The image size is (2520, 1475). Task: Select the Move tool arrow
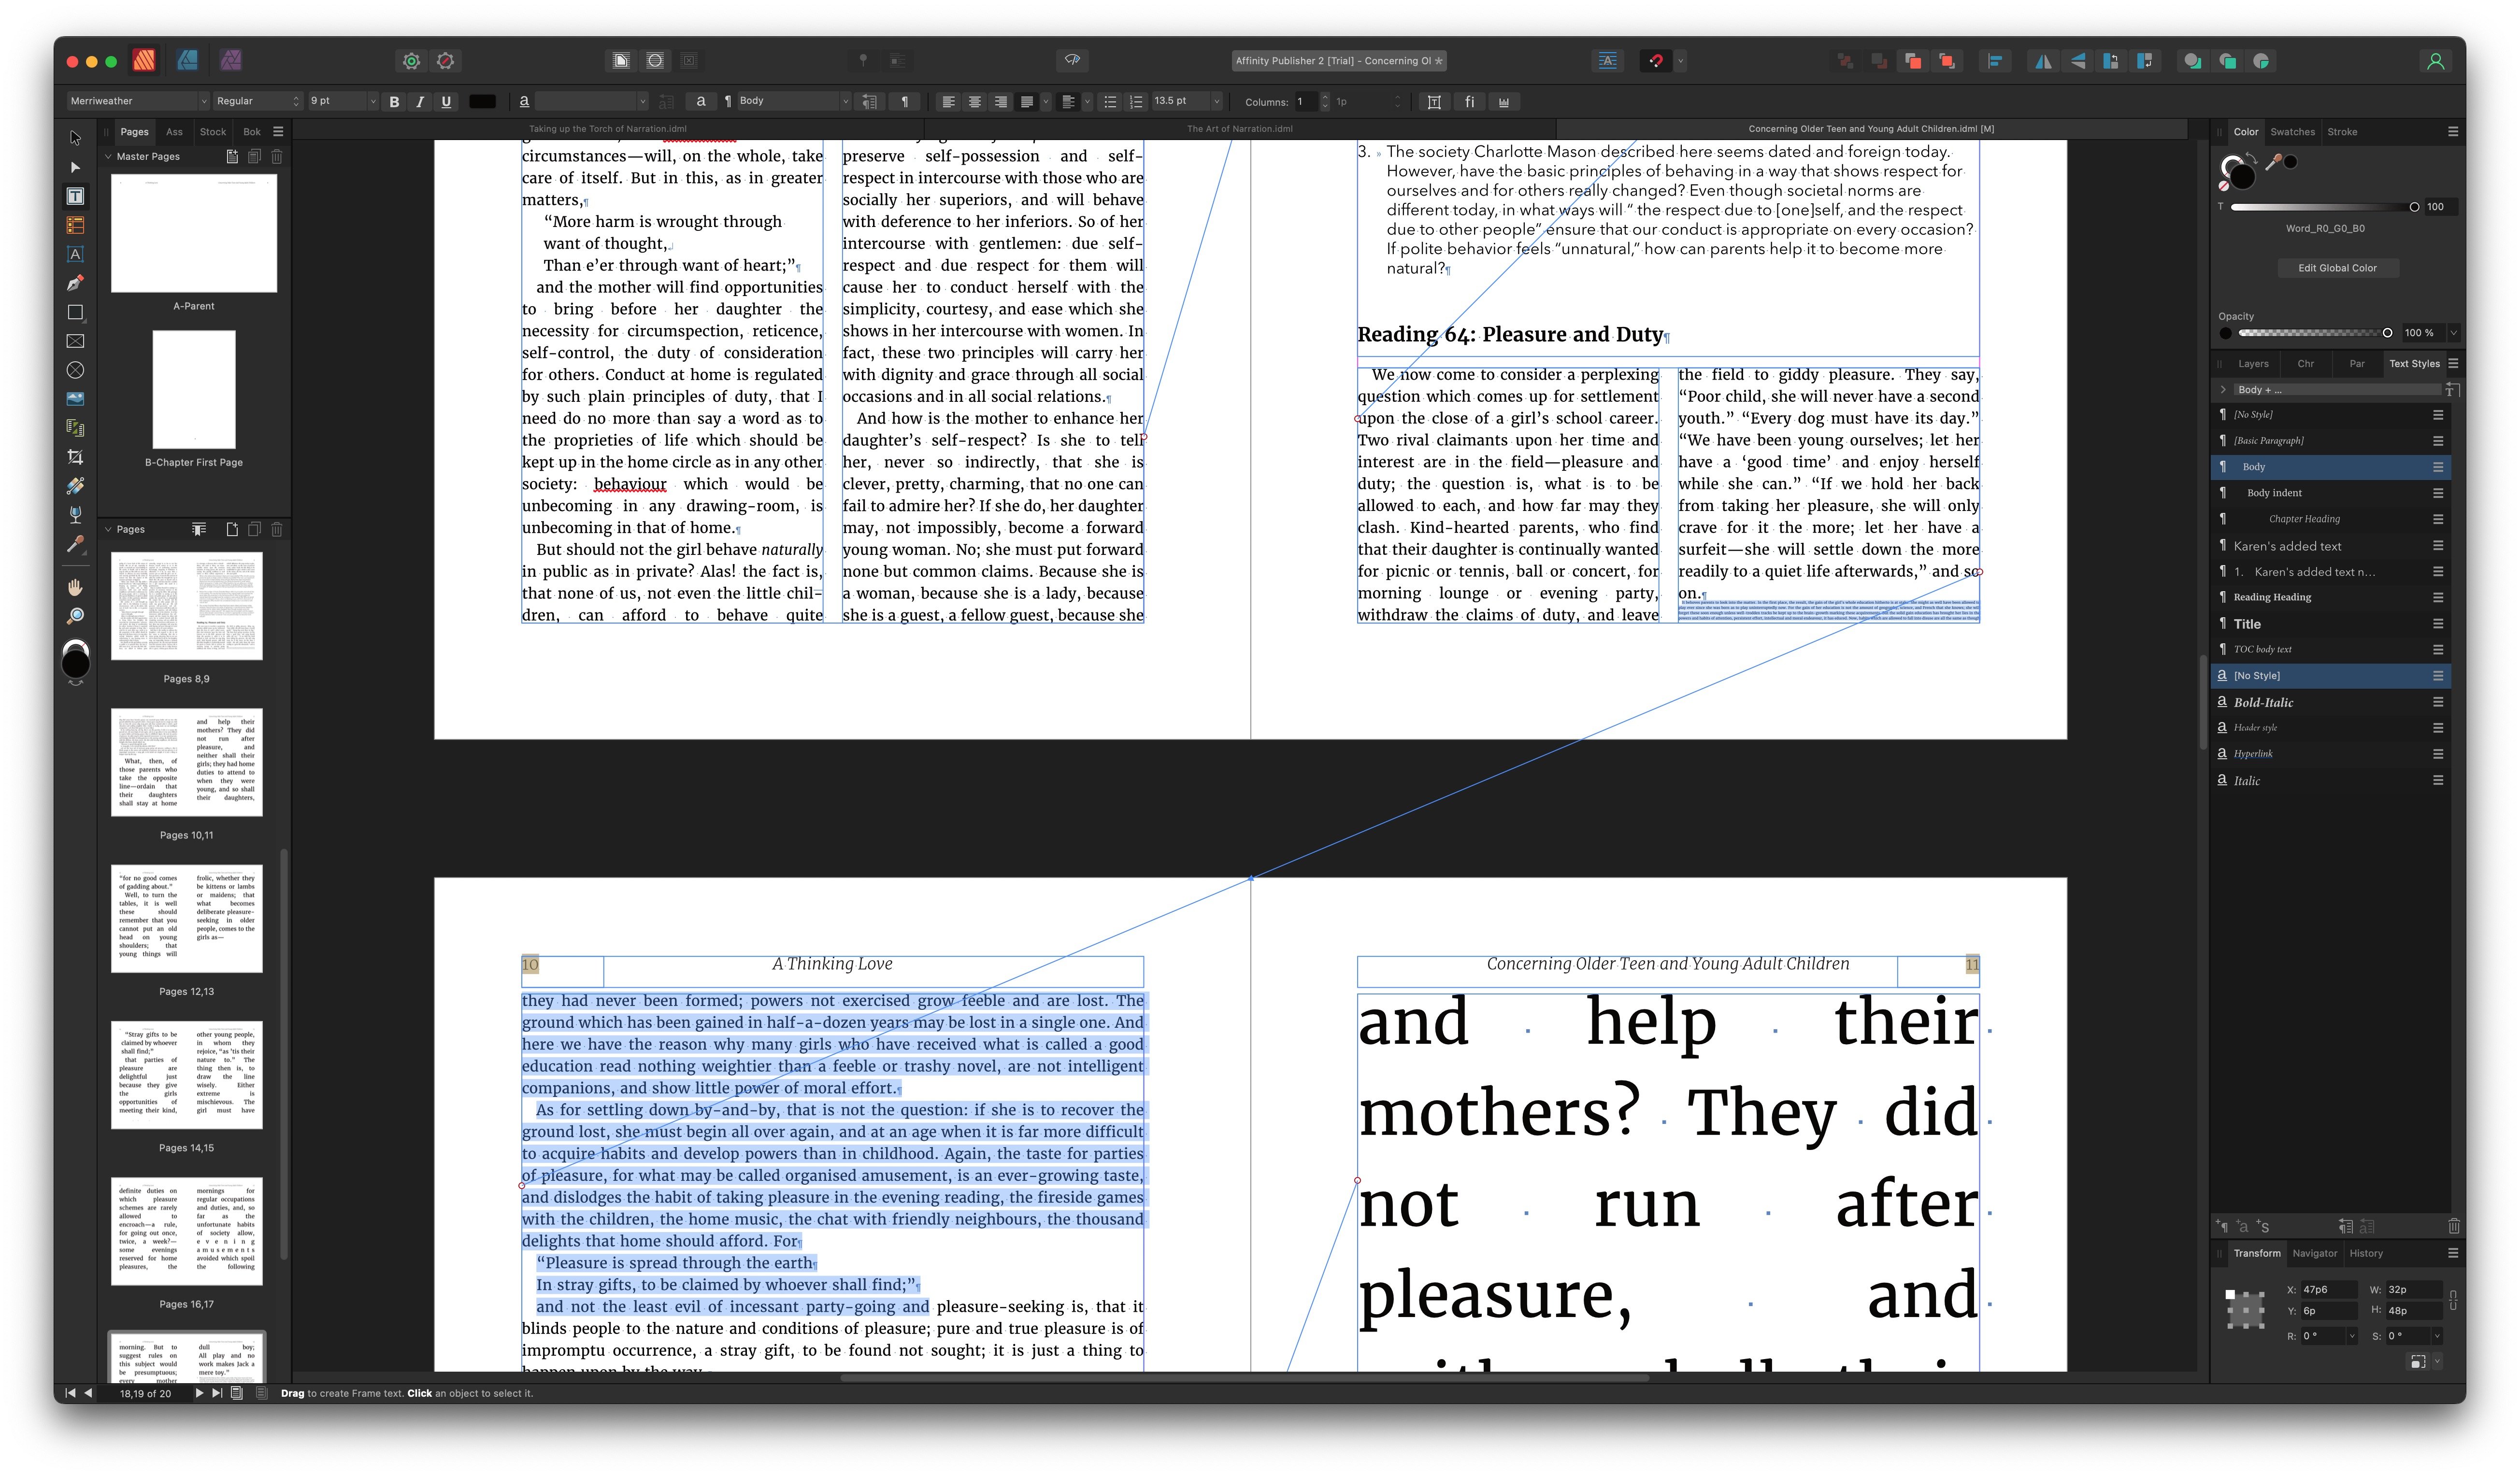75,138
